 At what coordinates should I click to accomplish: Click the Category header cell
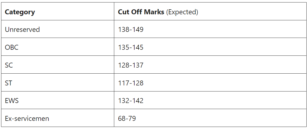click(x=58, y=11)
